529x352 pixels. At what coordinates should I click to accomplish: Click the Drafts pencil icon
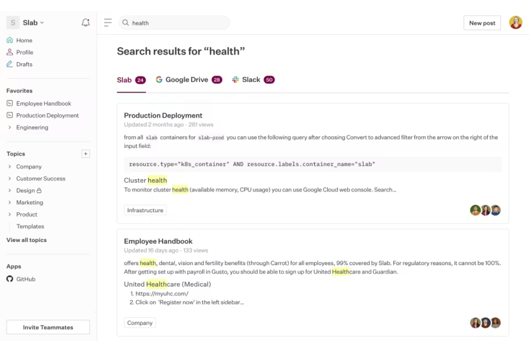pyautogui.click(x=10, y=64)
